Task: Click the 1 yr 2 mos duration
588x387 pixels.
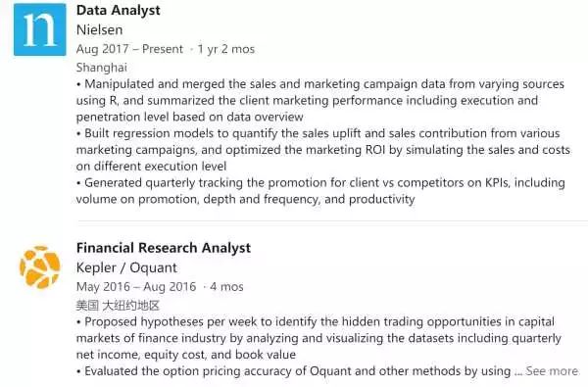Action: tap(226, 49)
